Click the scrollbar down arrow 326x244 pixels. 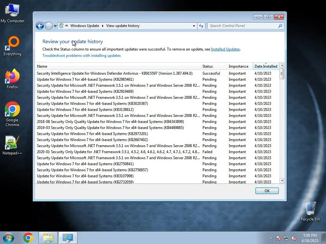[x=282, y=180]
